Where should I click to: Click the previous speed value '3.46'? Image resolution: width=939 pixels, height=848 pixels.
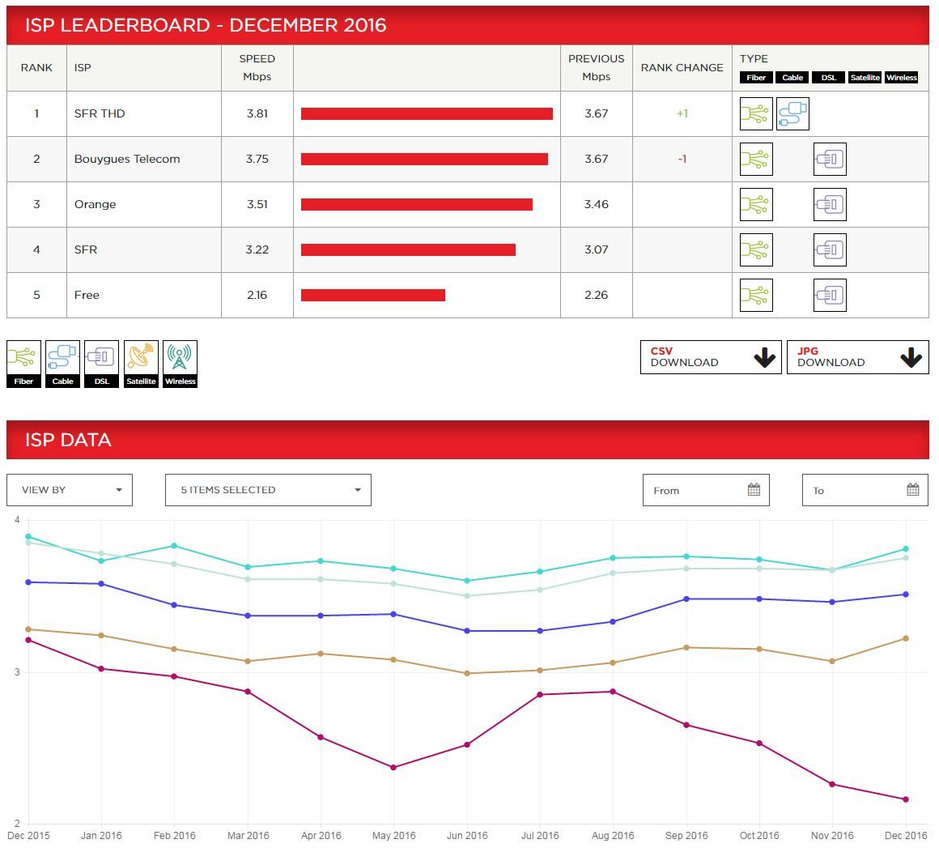click(x=596, y=204)
